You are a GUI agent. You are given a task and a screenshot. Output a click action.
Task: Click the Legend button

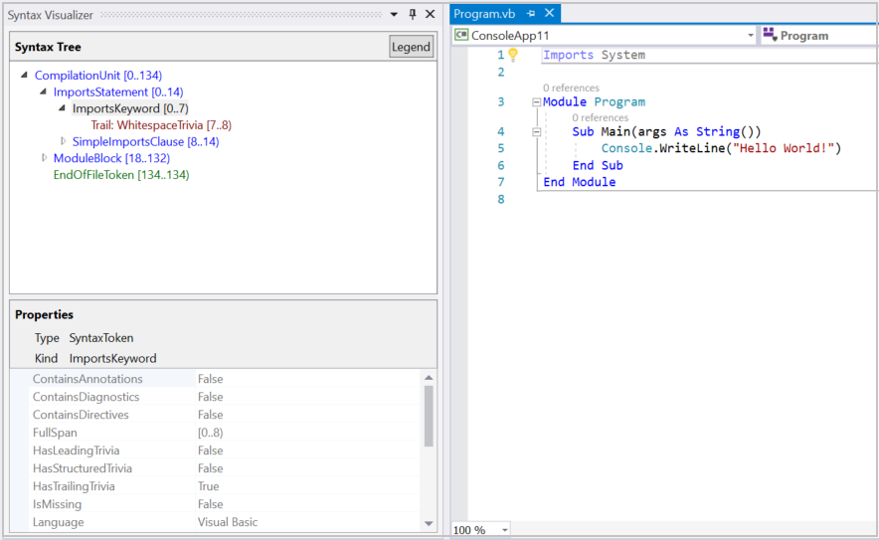click(411, 47)
